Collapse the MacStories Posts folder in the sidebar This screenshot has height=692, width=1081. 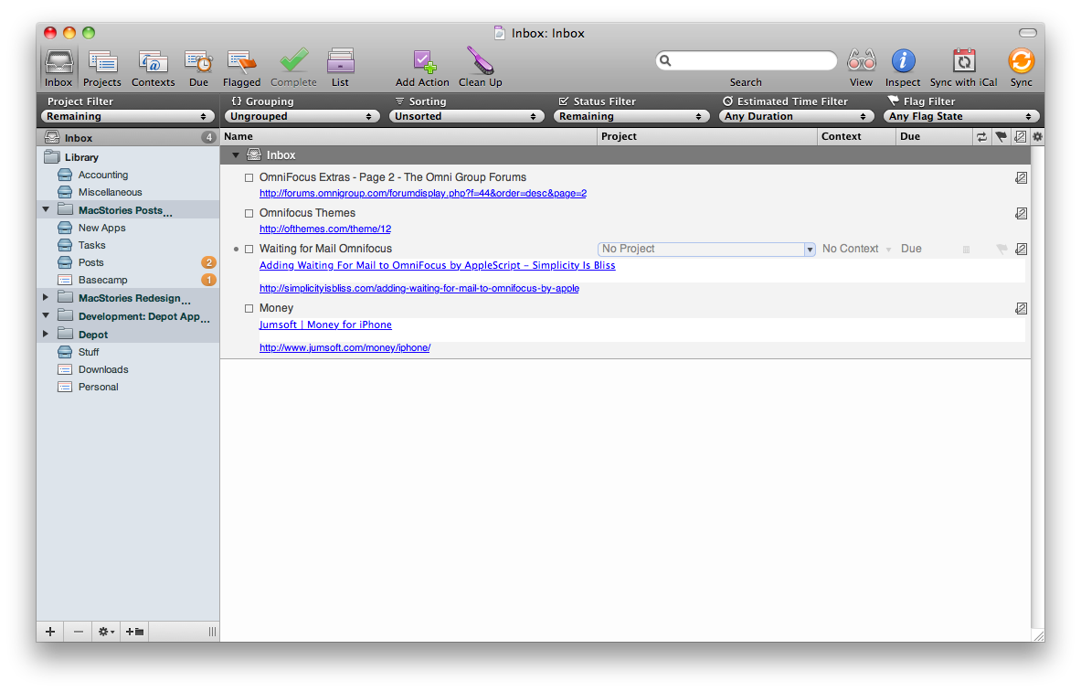[46, 209]
